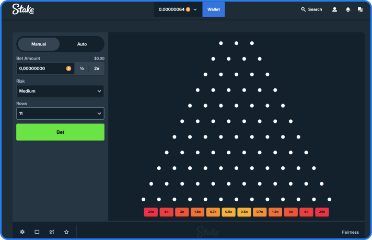The image size is (372, 240).
Task: Open the user profile icon
Action: [334, 9]
